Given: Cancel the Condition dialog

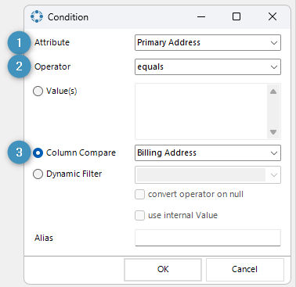Looking at the screenshot, I should [x=244, y=269].
